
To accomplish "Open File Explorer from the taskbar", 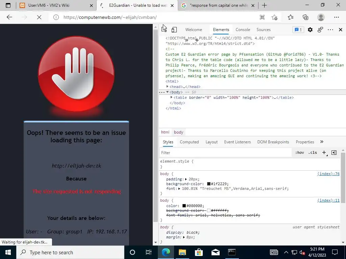I will (x=182, y=252).
